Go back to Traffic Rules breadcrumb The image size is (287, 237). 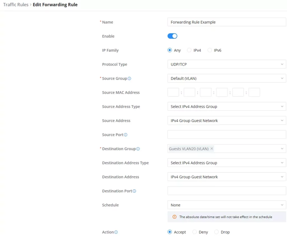pos(16,4)
